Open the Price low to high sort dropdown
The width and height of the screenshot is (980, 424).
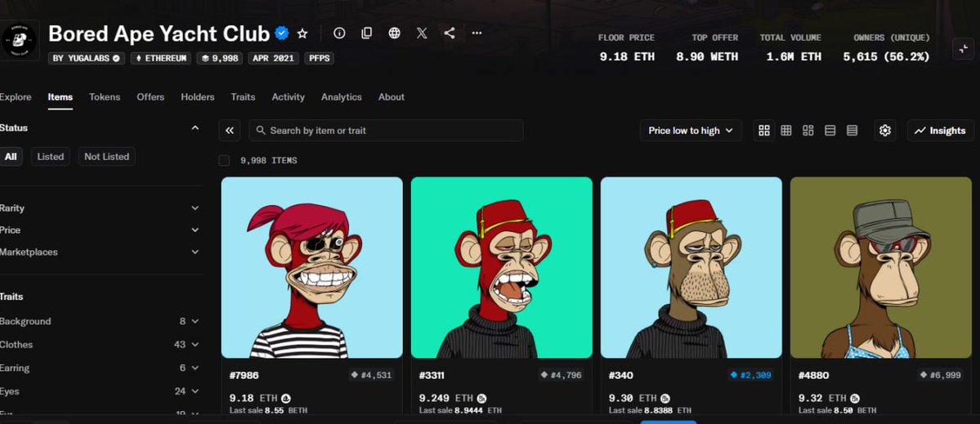click(x=691, y=131)
